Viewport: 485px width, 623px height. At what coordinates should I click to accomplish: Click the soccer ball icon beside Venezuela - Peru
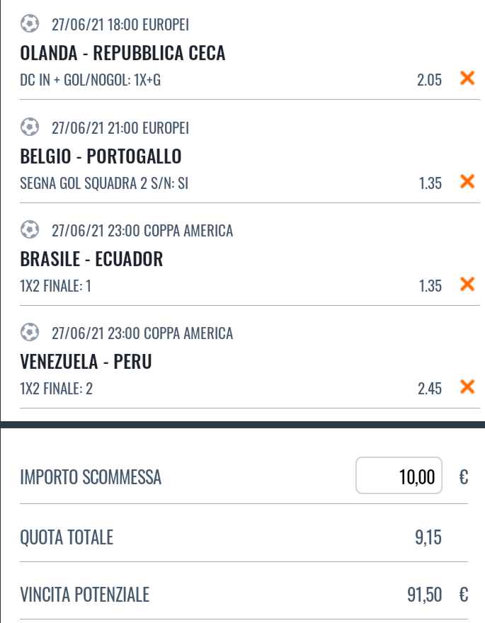click(30, 332)
